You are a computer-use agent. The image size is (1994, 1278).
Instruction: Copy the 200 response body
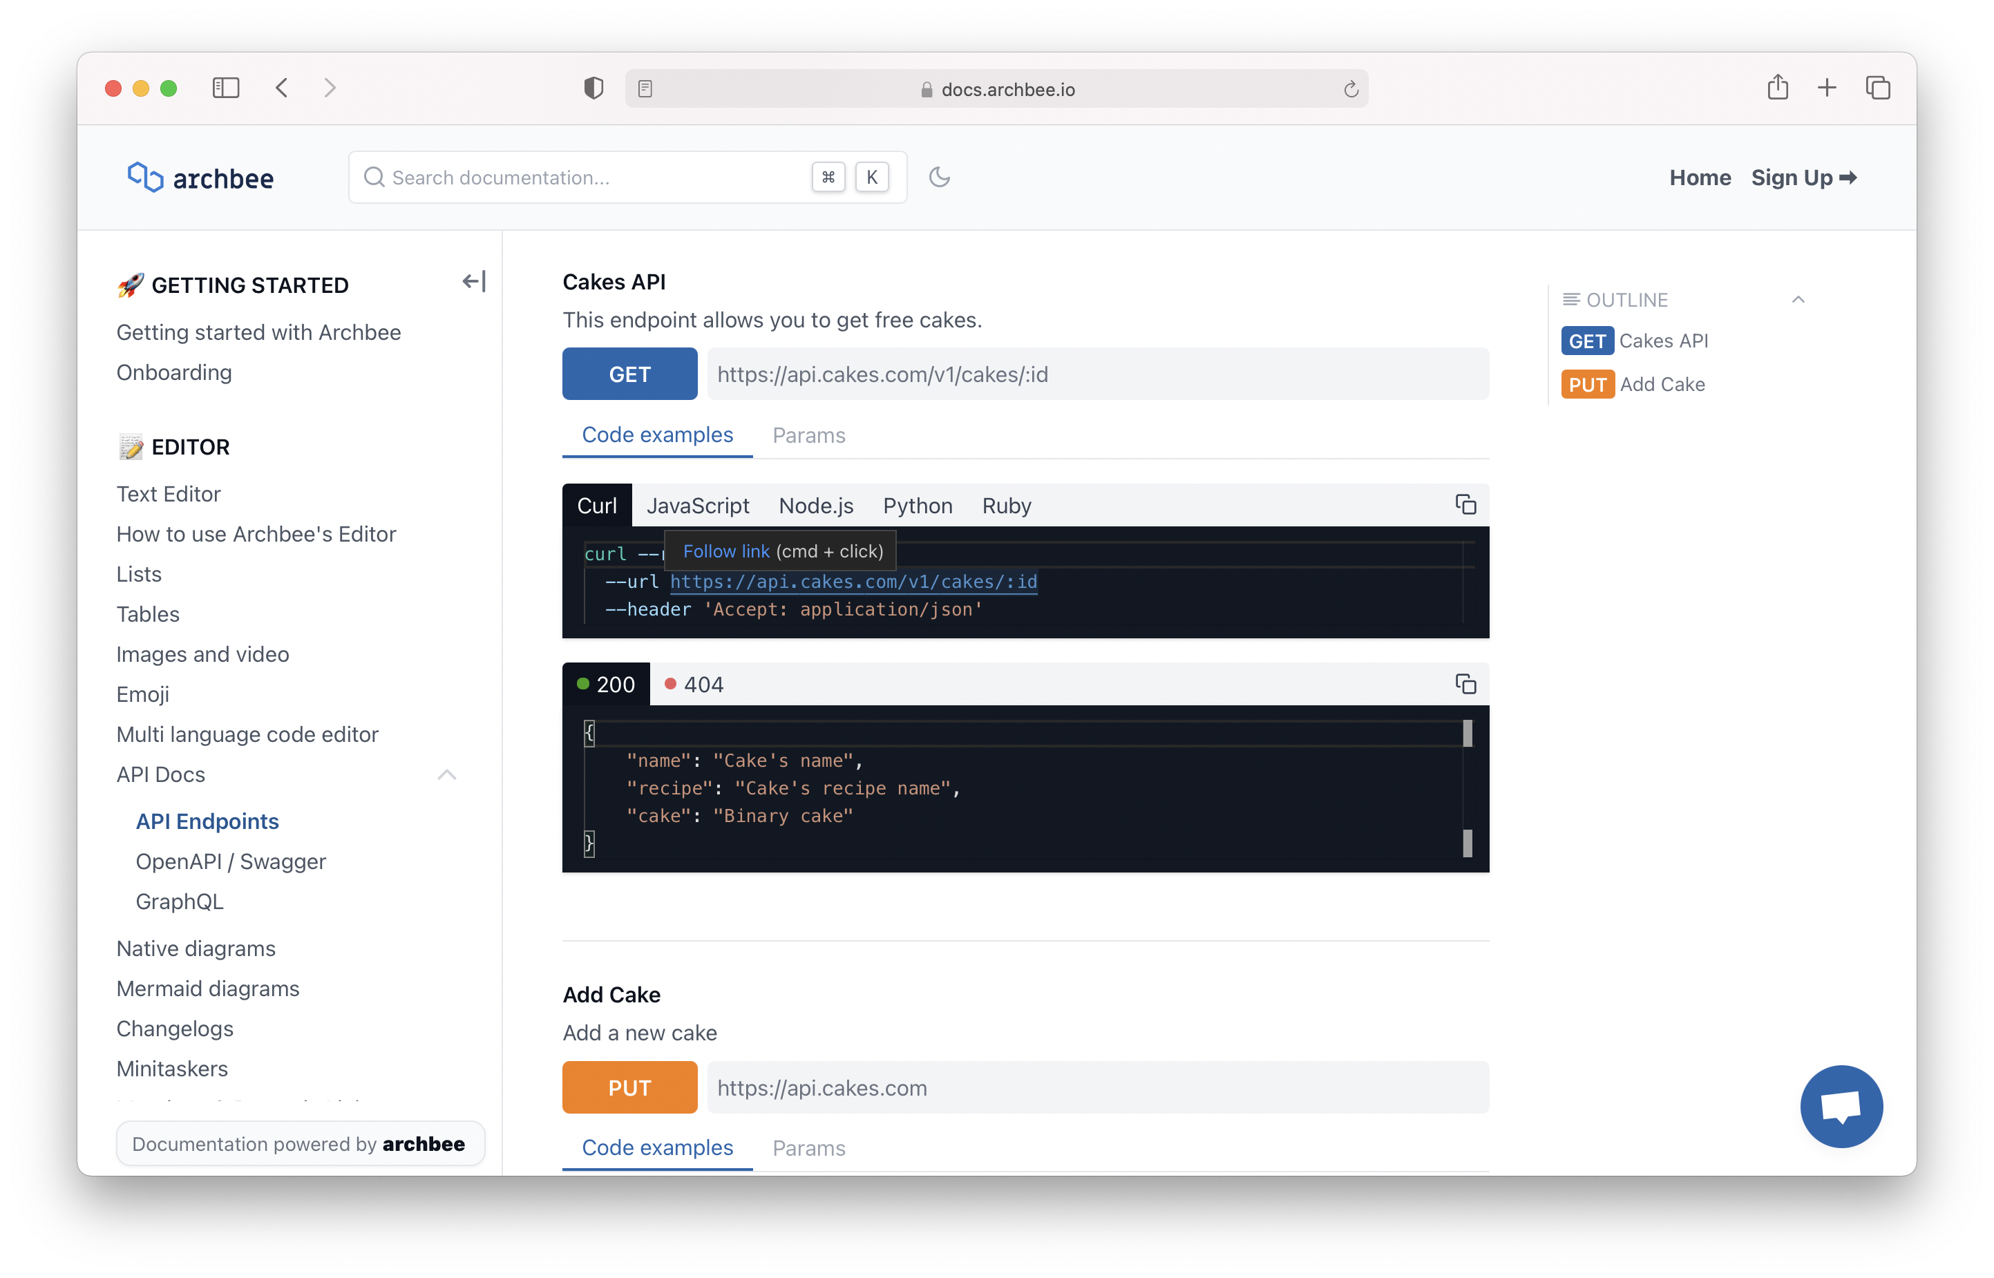(1465, 684)
